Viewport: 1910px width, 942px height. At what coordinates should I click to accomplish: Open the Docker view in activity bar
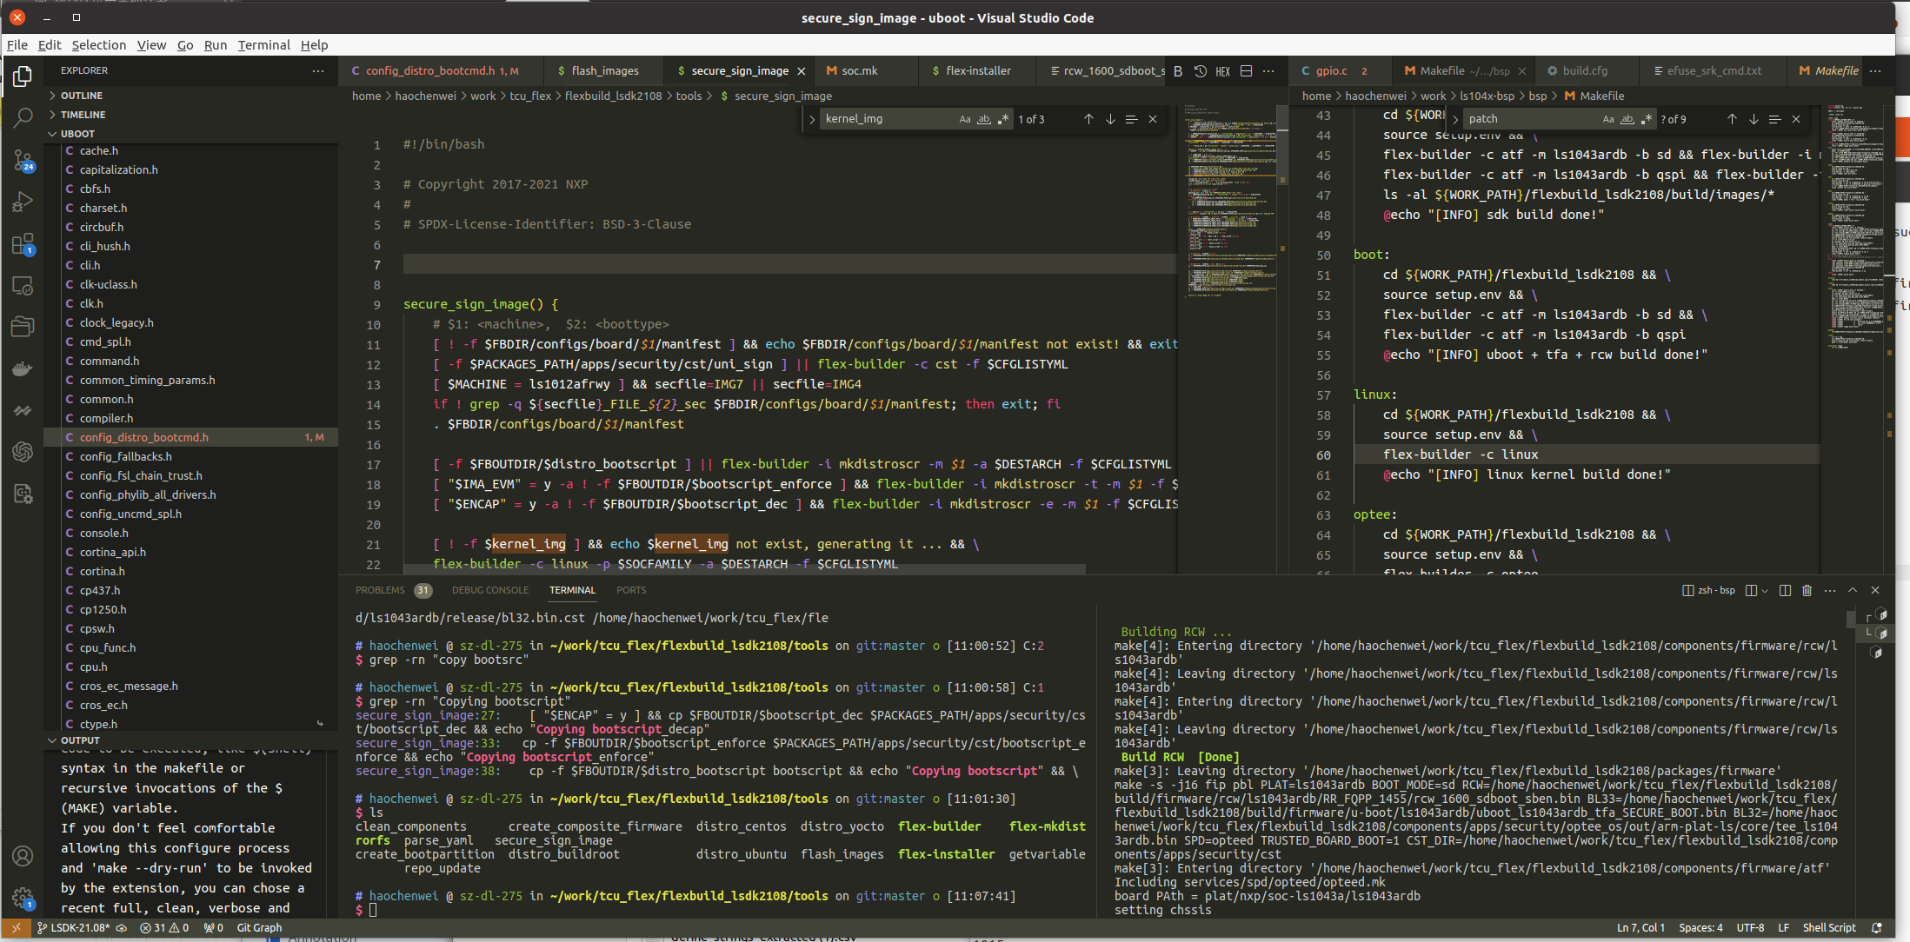coord(23,368)
